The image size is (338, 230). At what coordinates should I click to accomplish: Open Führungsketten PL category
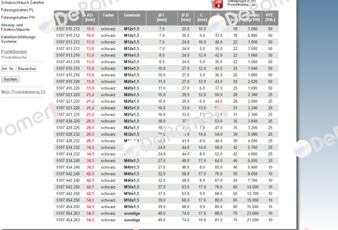17,10
